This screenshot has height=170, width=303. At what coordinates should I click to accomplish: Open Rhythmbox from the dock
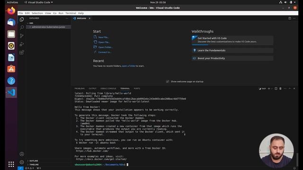coord(11,46)
